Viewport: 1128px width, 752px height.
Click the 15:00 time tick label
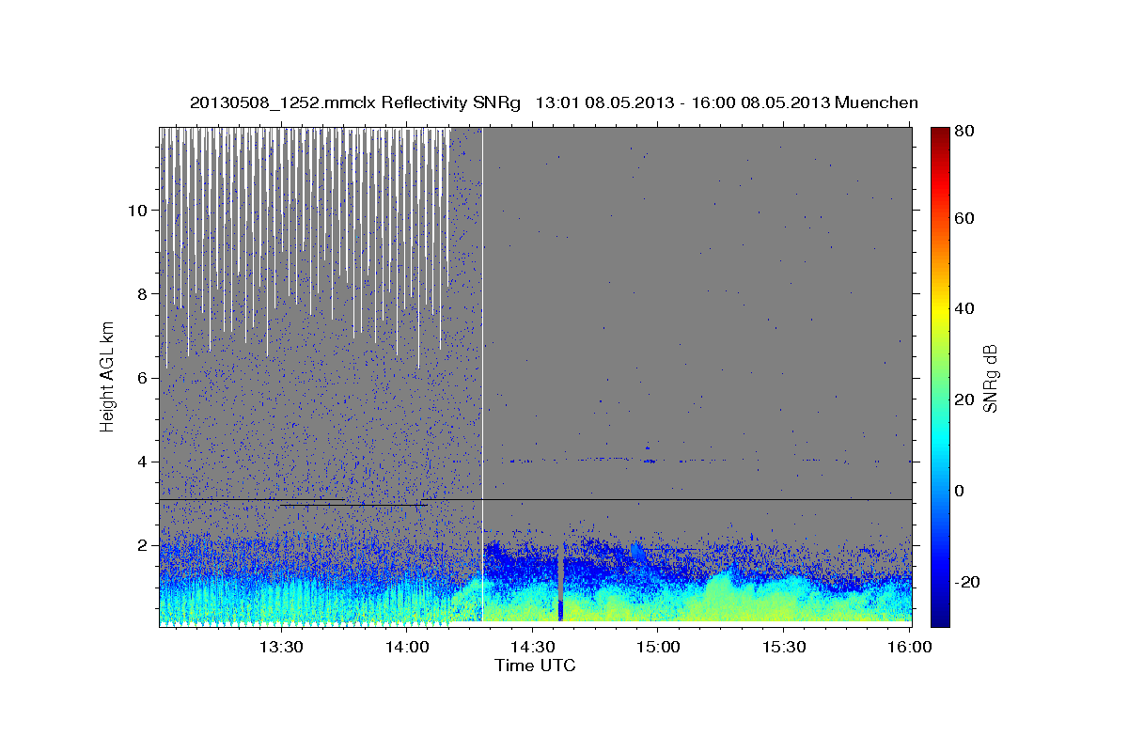click(659, 647)
